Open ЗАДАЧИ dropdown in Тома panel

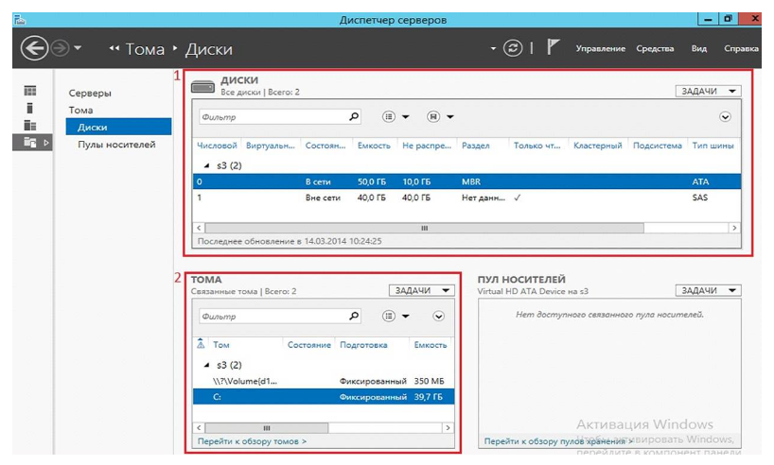[x=422, y=291]
